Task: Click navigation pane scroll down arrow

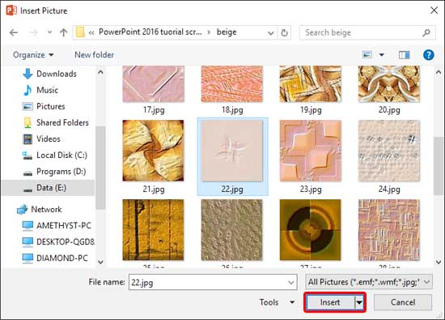Action: click(100, 262)
